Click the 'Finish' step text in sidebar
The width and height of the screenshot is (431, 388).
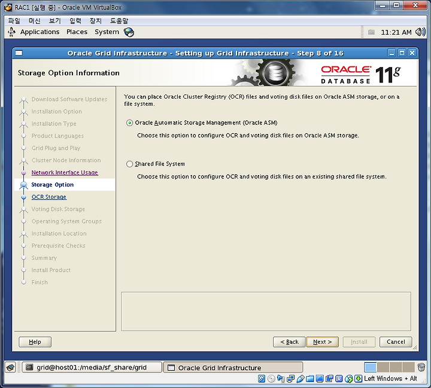40,282
